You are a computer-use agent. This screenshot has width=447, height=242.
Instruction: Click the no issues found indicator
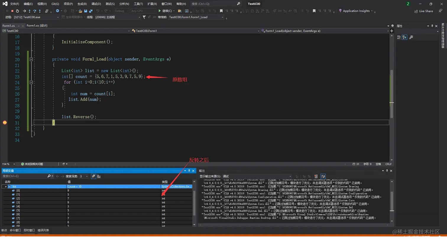pos(32,164)
